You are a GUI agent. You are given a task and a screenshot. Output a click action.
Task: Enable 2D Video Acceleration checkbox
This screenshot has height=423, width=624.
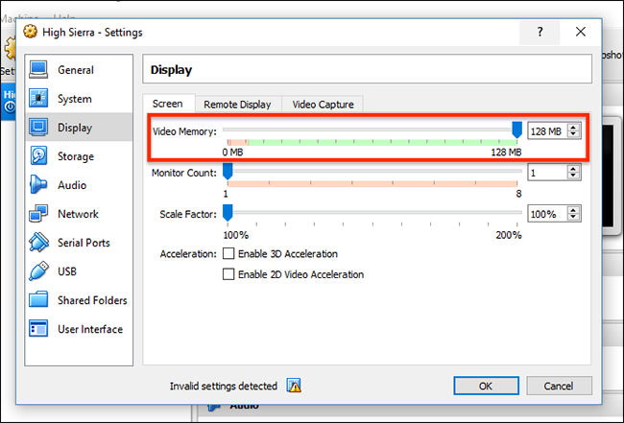click(x=228, y=274)
